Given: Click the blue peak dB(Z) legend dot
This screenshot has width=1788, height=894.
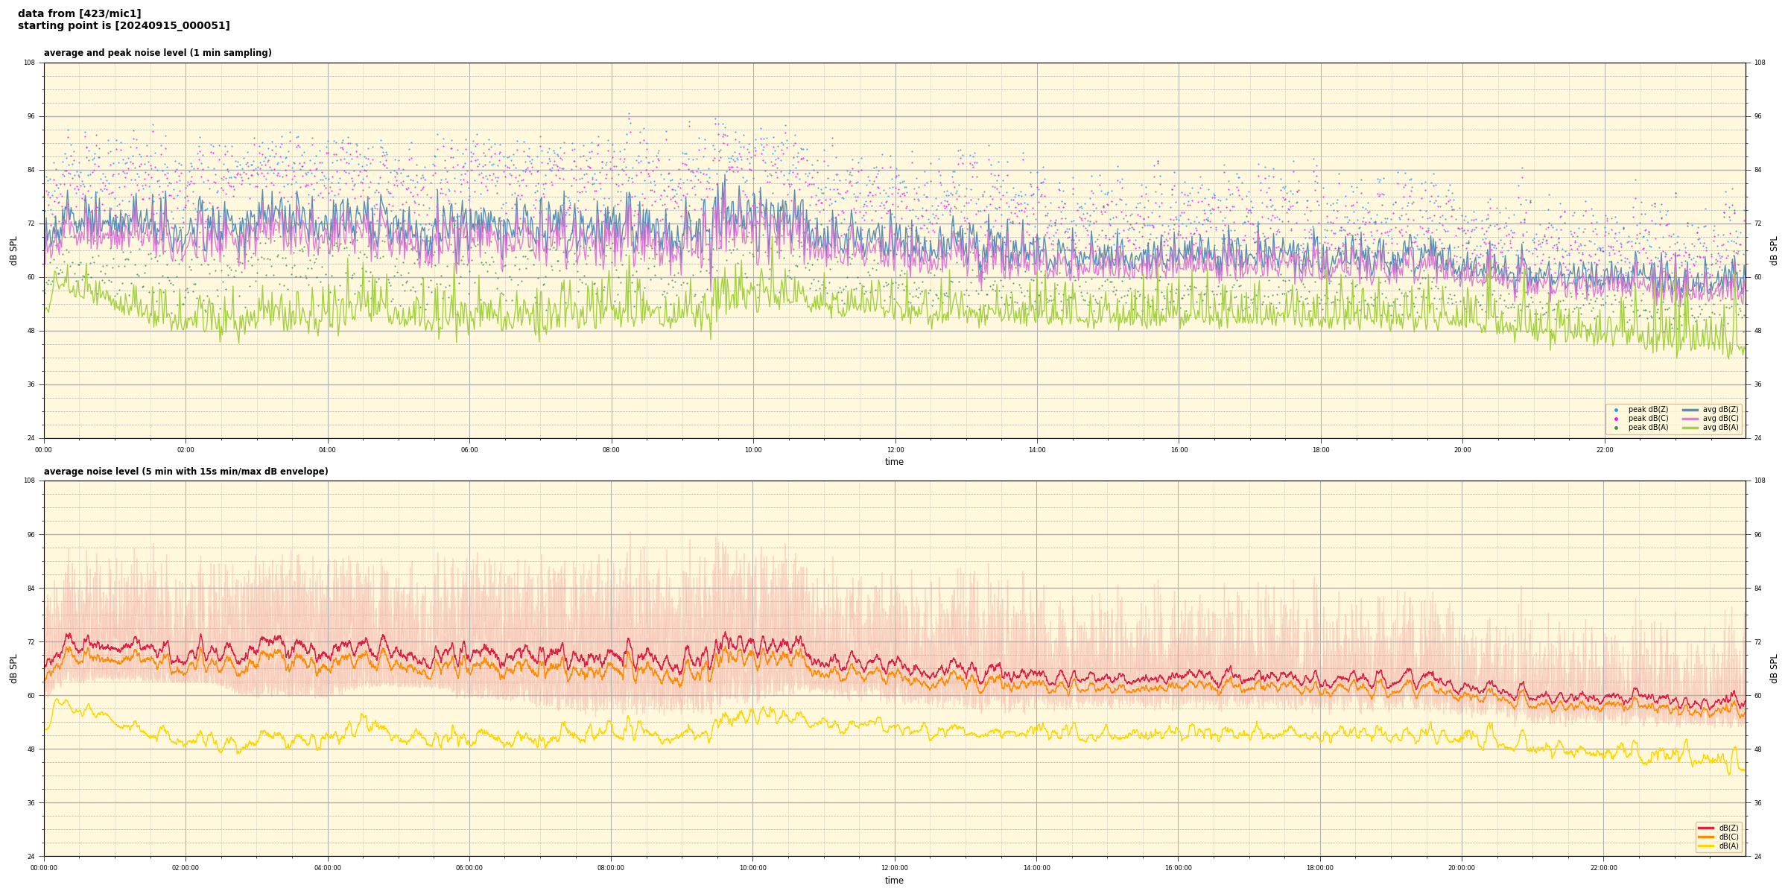Looking at the screenshot, I should [x=1616, y=410].
